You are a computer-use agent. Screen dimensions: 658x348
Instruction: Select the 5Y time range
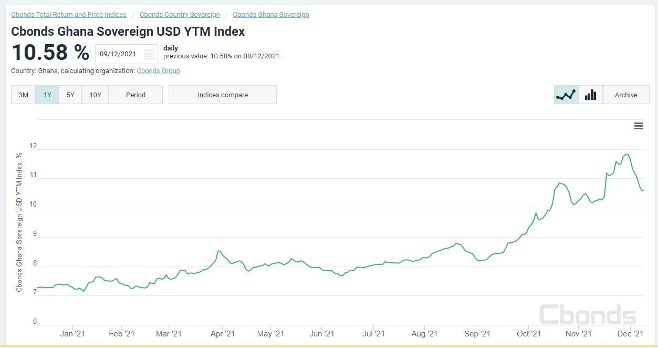tap(70, 95)
